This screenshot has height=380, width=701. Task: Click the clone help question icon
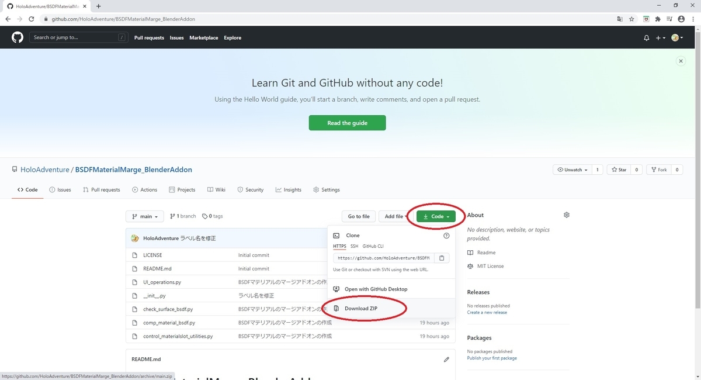[x=446, y=236]
